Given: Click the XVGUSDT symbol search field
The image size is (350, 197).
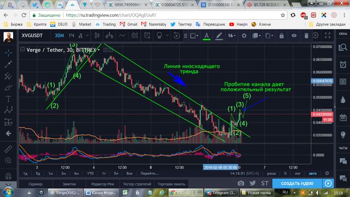Looking at the screenshot, I should click(32, 36).
